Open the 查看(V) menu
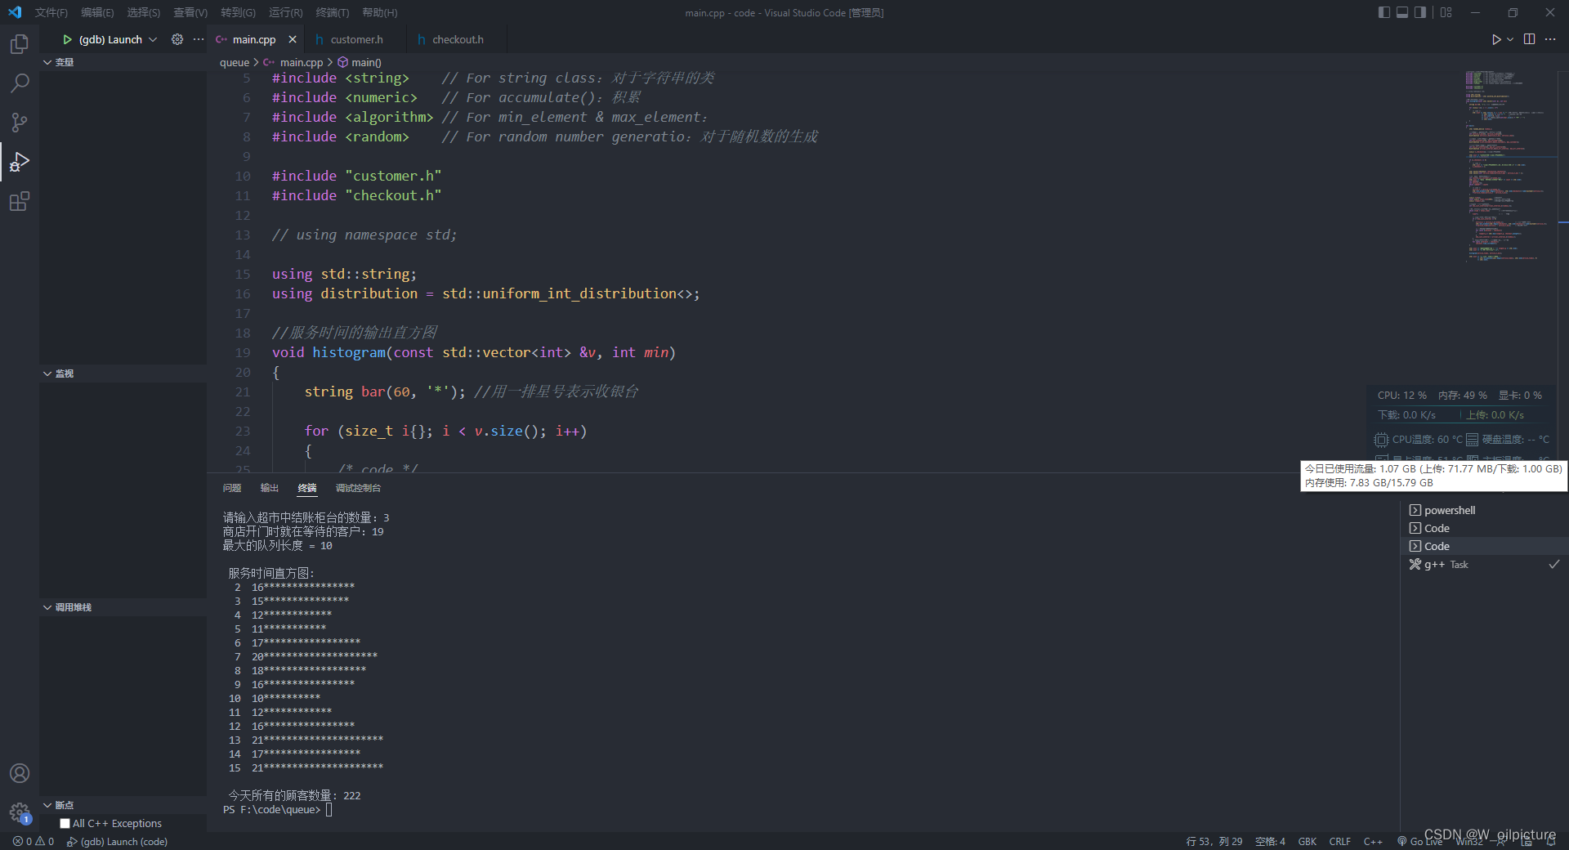Image resolution: width=1569 pixels, height=850 pixels. click(190, 12)
